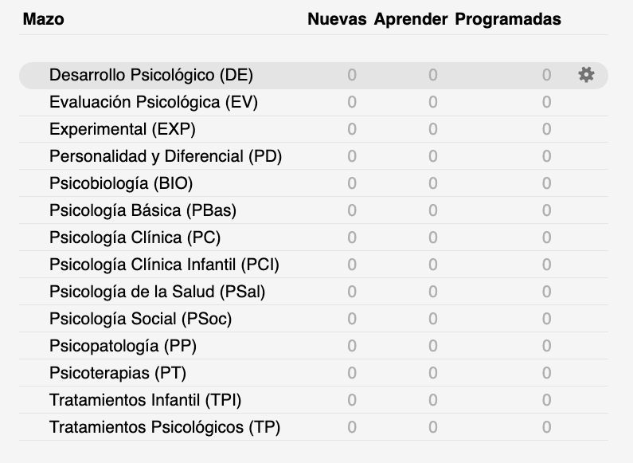633x463 pixels.
Task: Open the Tratamientos Infantil (TPI) deck
Action: tap(145, 400)
